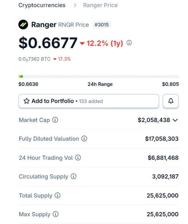Screen dimensions: 188x224
Task: Click Add to Portfolio button
Action: point(89,101)
